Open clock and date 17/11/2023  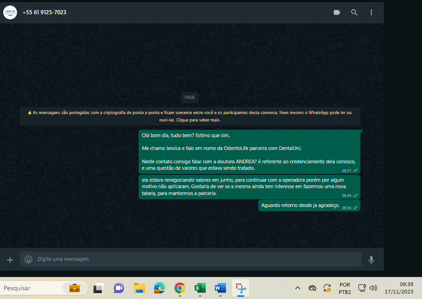tap(399, 288)
